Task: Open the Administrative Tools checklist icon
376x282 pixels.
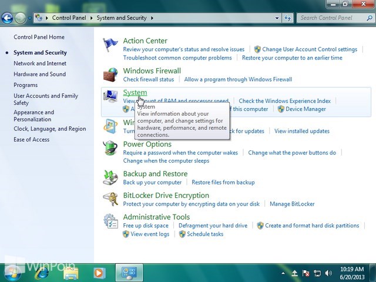Action: click(110, 221)
